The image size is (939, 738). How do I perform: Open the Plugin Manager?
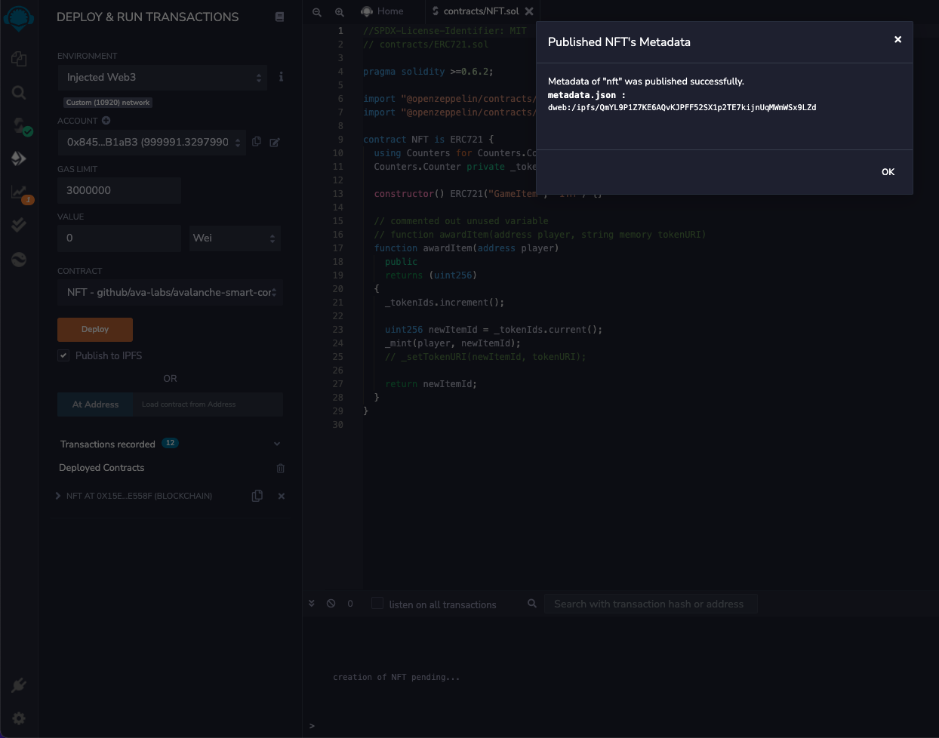pyautogui.click(x=20, y=685)
